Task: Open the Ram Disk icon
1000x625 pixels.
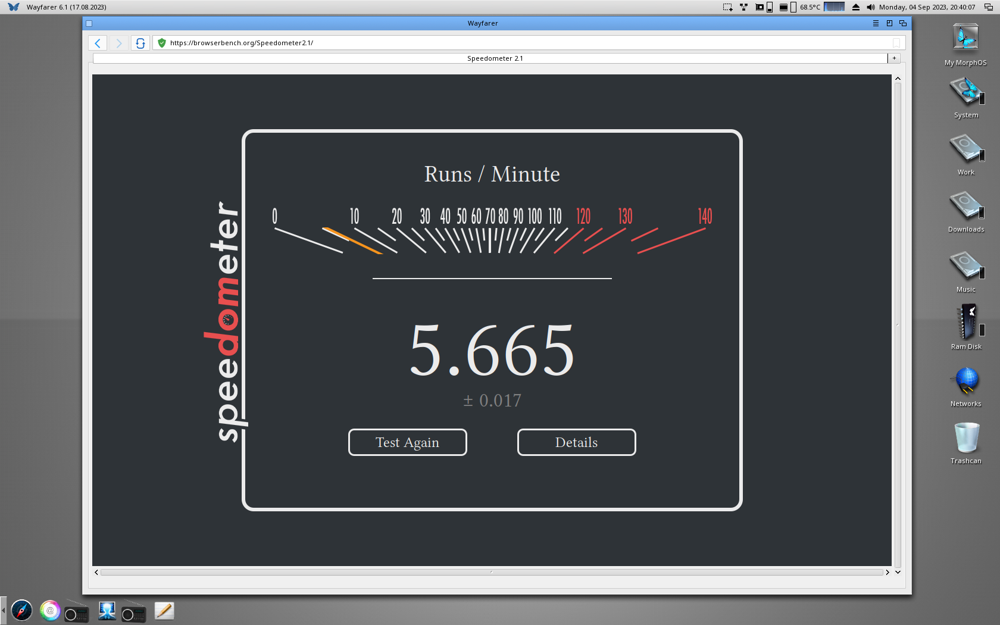Action: pyautogui.click(x=966, y=327)
